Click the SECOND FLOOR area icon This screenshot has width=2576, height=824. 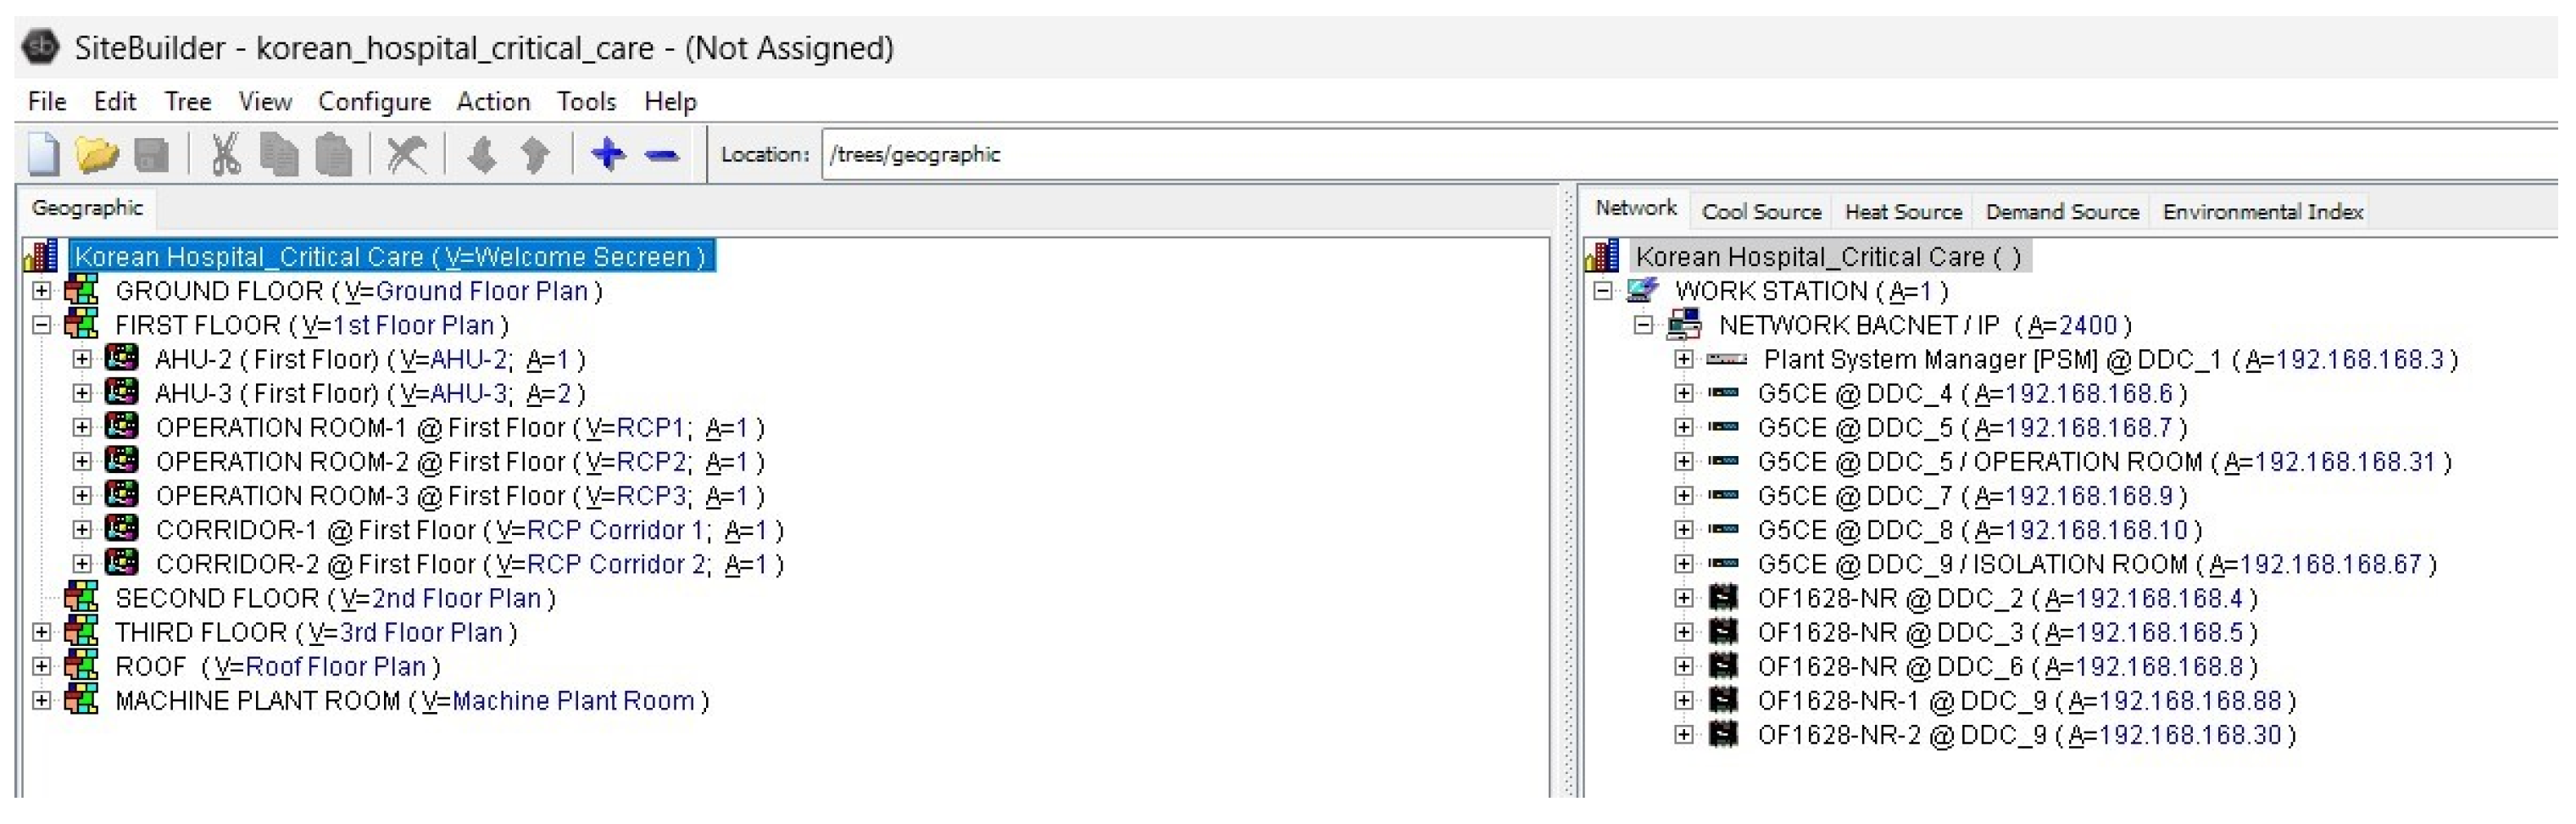(81, 598)
